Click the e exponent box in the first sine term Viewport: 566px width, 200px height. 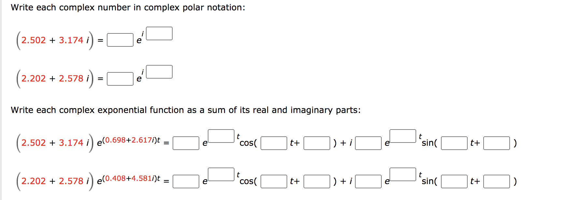tap(403, 136)
